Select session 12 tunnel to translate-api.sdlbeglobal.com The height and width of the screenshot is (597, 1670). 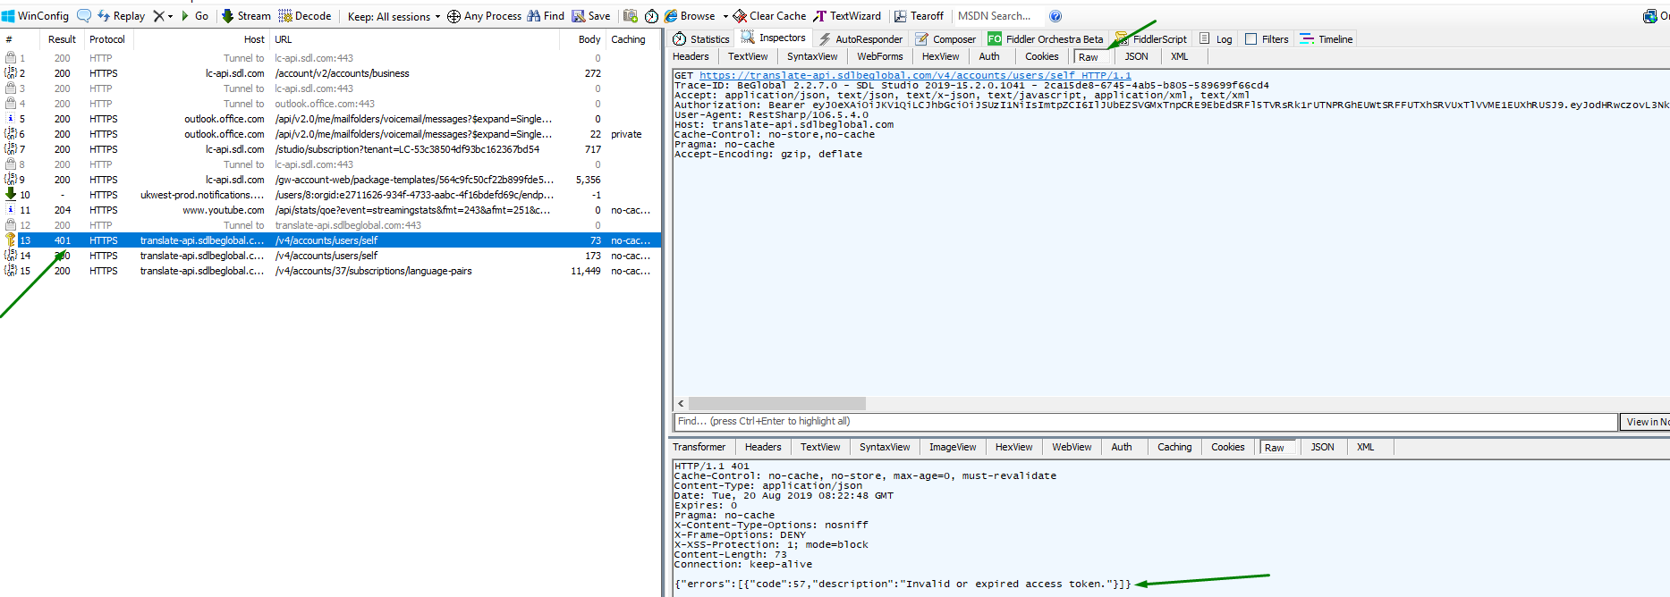click(x=331, y=225)
